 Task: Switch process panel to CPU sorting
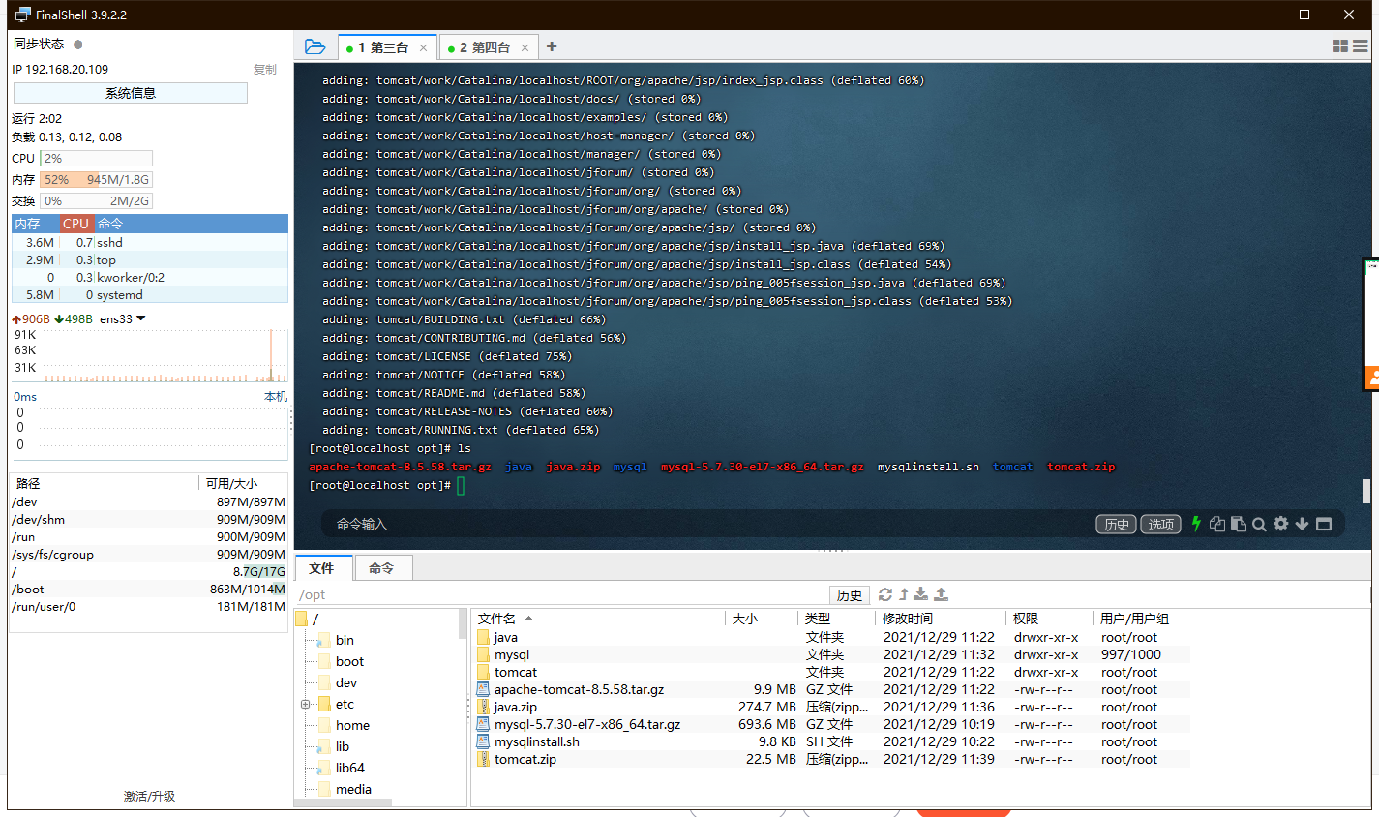point(75,224)
